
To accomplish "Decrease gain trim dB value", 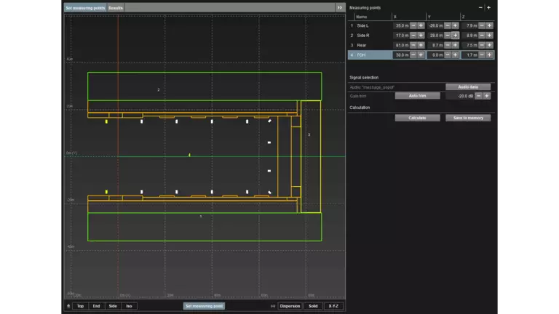I will point(478,95).
